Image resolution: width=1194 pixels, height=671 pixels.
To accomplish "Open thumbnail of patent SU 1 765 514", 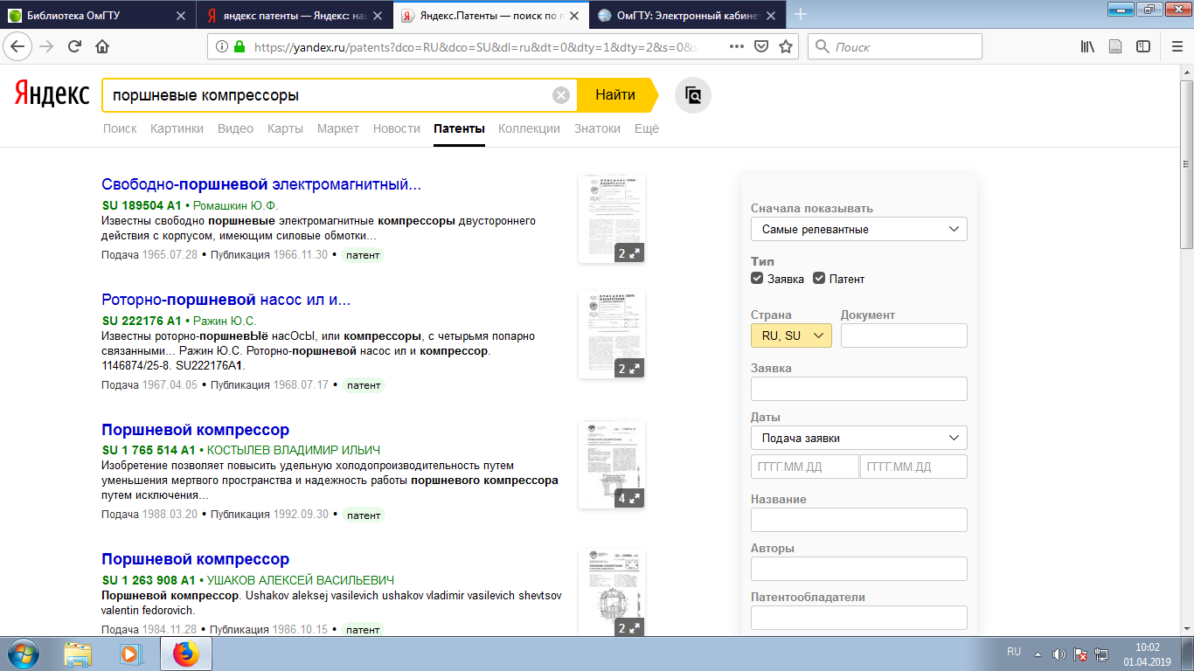I will [x=611, y=464].
